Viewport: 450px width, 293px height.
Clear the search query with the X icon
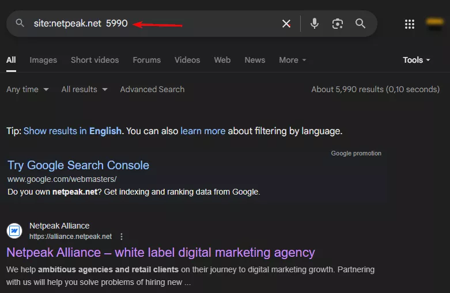pyautogui.click(x=286, y=24)
